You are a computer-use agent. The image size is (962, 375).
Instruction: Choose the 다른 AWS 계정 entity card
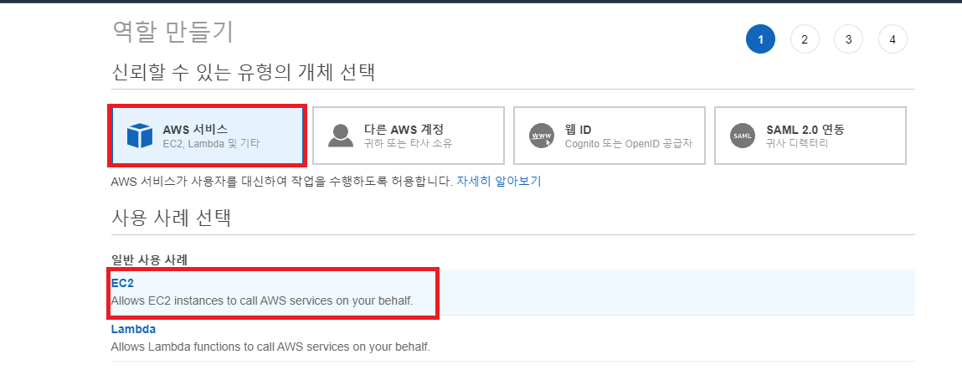coord(409,136)
